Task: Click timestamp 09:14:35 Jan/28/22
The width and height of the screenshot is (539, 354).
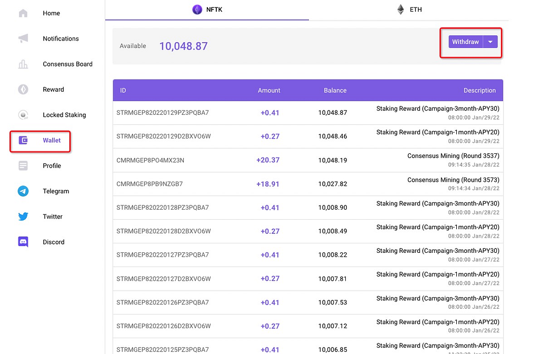Action: click(x=474, y=165)
